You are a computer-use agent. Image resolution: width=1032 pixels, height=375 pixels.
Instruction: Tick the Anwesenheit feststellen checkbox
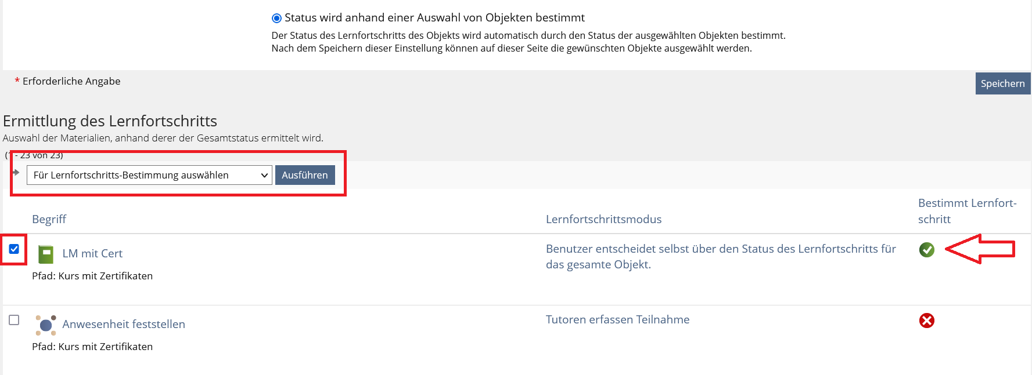pos(14,320)
